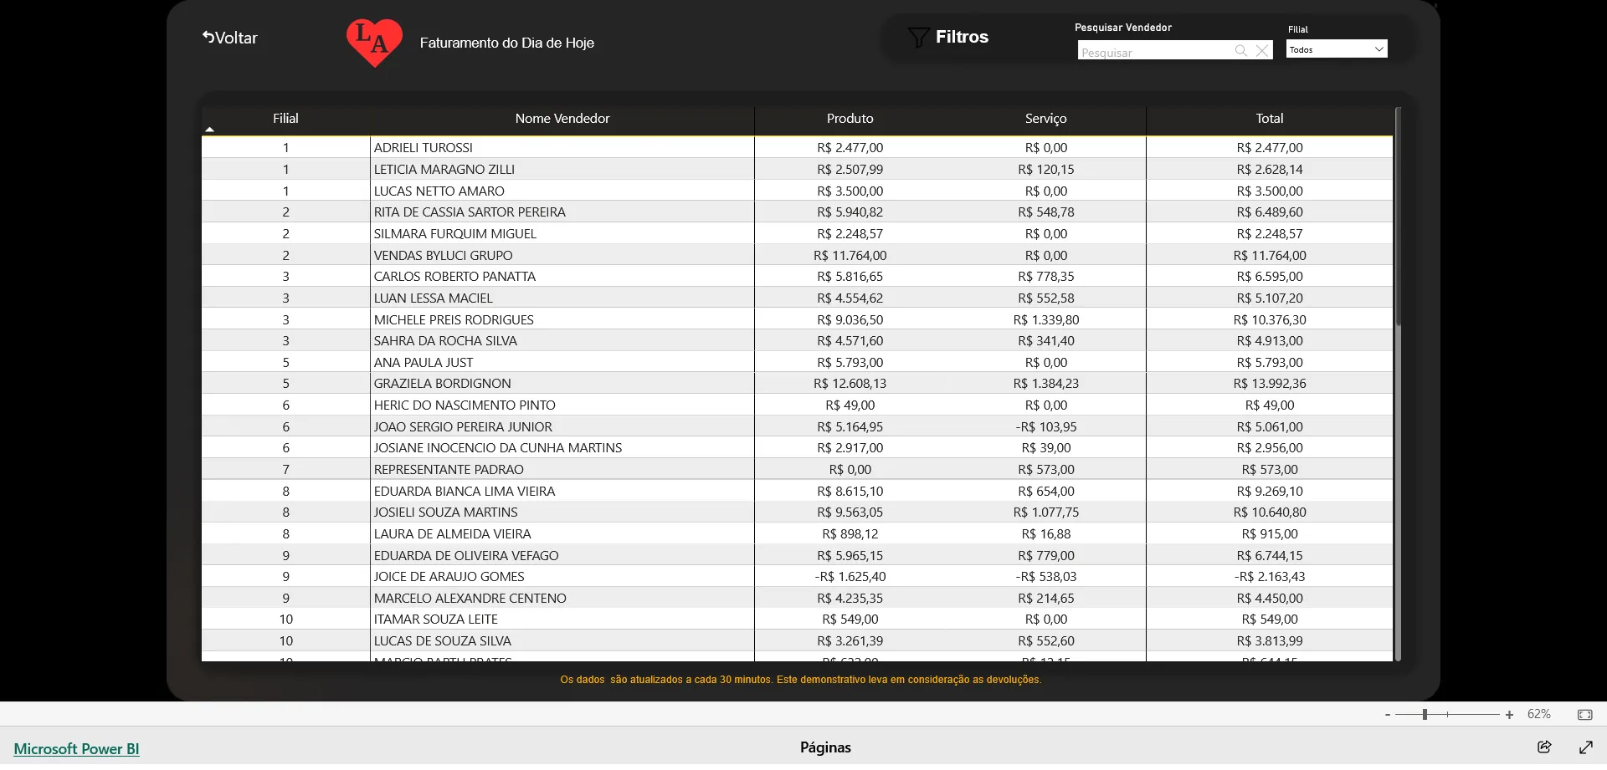Select LAURA DE ALMEIDA VIEIRA cell

(x=562, y=534)
